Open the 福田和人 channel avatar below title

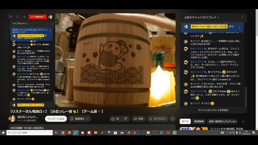(x=12, y=118)
